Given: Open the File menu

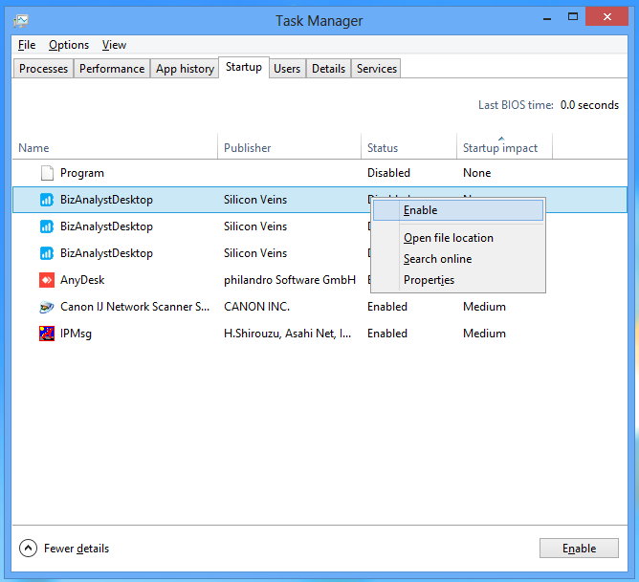Looking at the screenshot, I should (x=27, y=45).
